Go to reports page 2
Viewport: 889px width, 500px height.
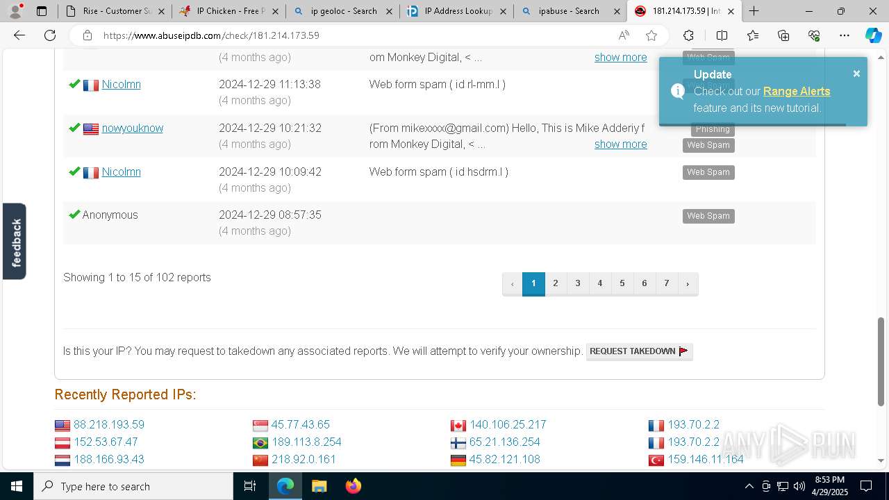(x=556, y=283)
